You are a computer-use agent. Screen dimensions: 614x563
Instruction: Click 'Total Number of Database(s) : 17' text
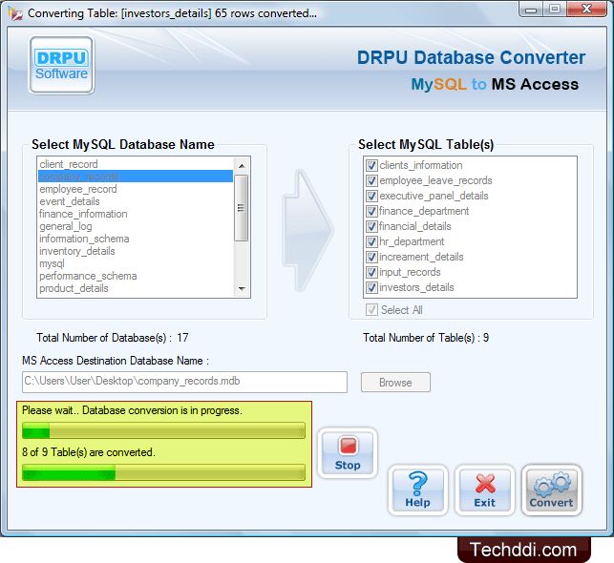[113, 337]
